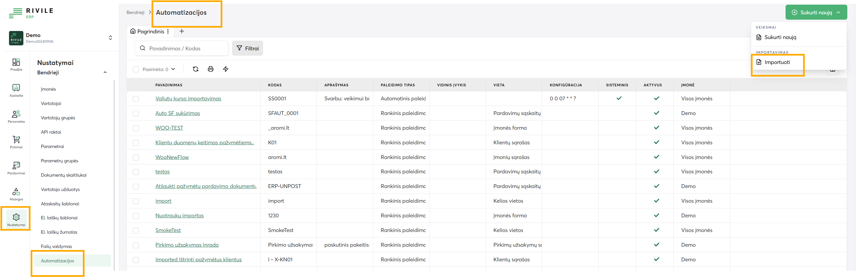Screen dimensions: 856x277
Task: Click the print icon in toolbar
Action: click(211, 69)
